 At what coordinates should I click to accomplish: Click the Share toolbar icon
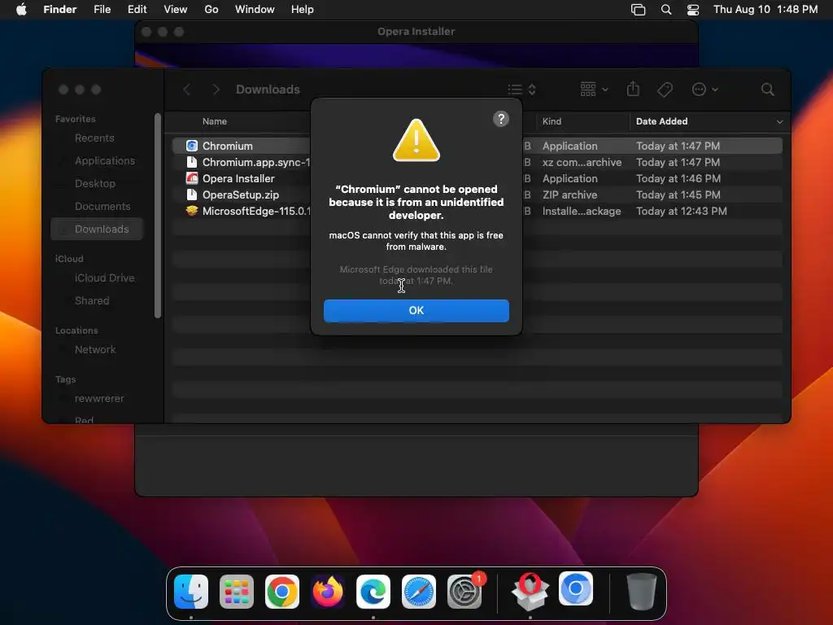(x=633, y=89)
